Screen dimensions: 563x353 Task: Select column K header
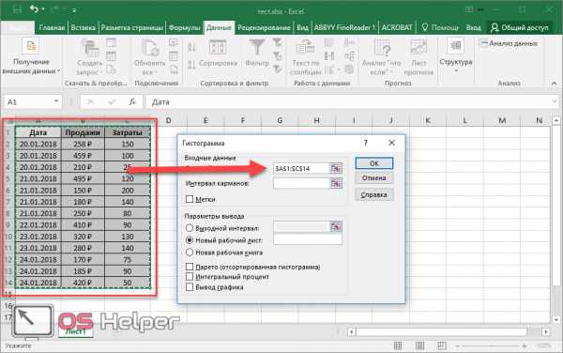[x=428, y=121]
